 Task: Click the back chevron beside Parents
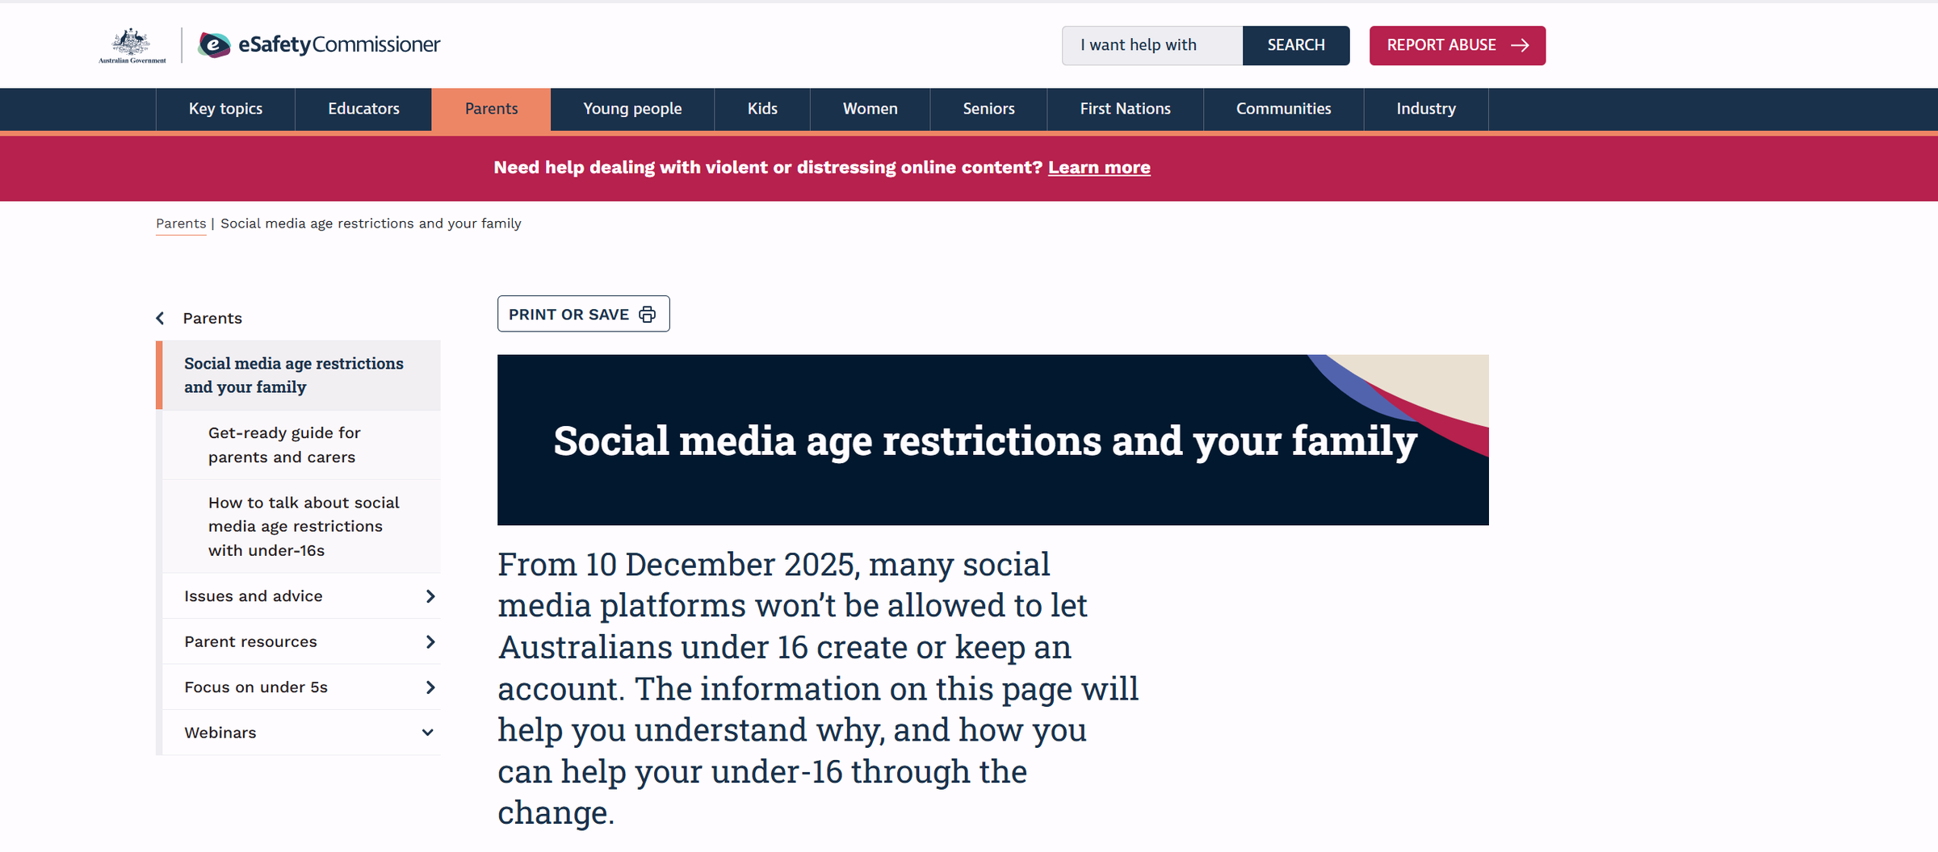pos(161,319)
